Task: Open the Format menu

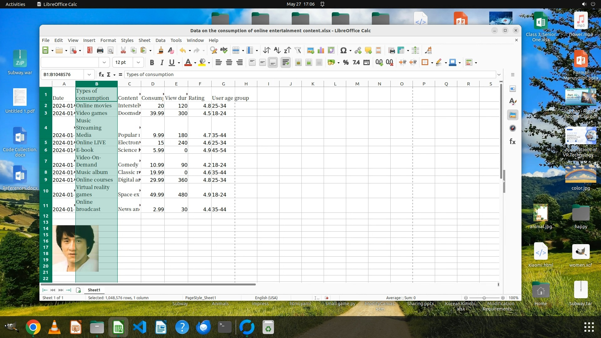Action: 108,40
